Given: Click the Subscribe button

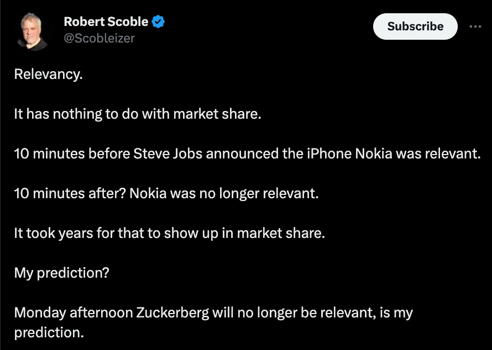Looking at the screenshot, I should pos(415,26).
